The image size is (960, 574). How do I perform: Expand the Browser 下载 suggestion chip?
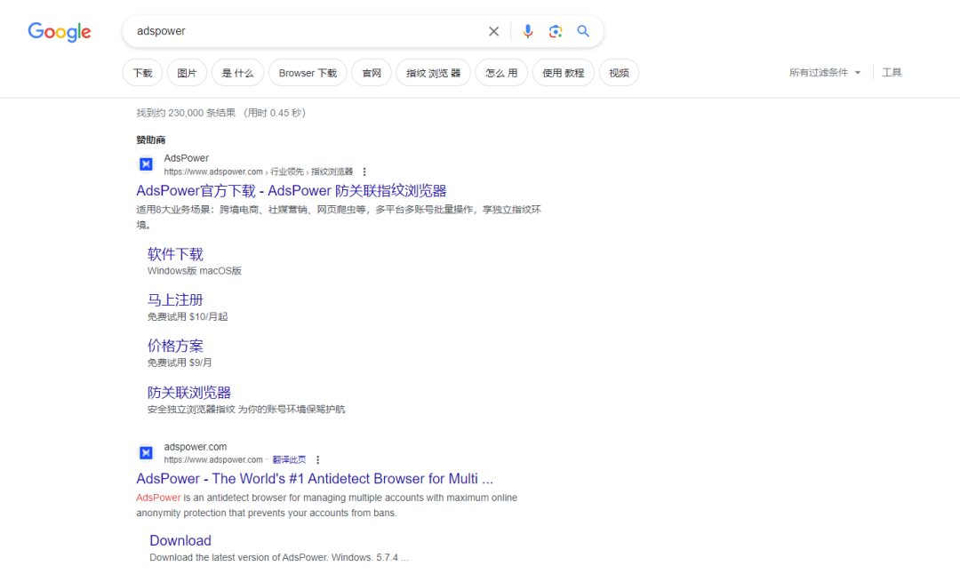pos(308,72)
